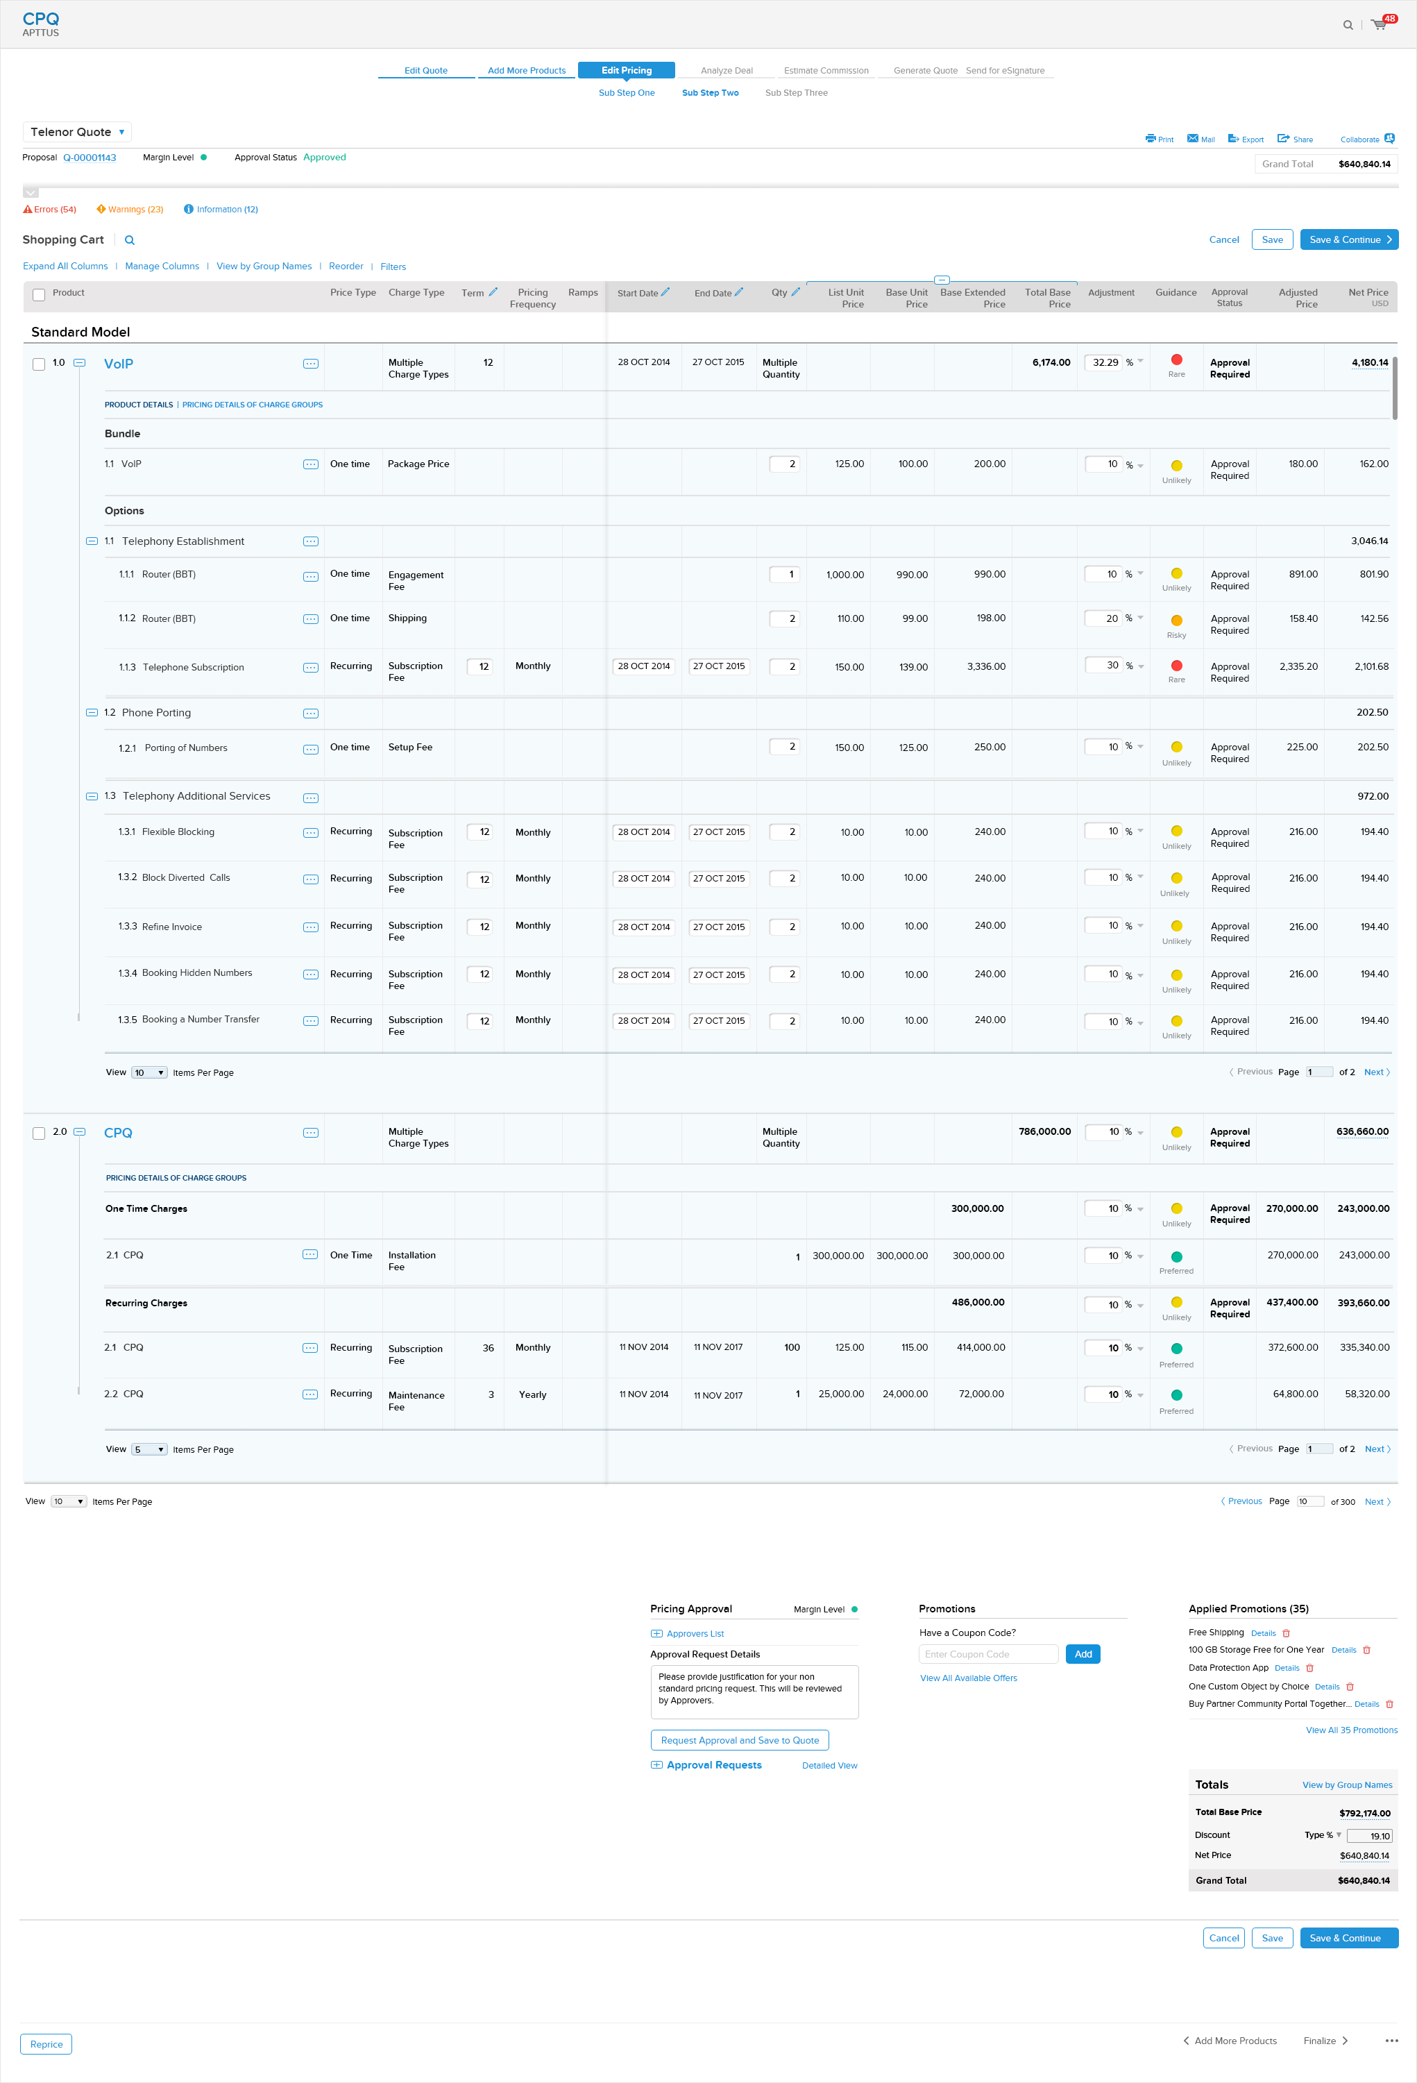1417x2083 pixels.
Task: Click the Collaborate icon
Action: coord(1389,138)
